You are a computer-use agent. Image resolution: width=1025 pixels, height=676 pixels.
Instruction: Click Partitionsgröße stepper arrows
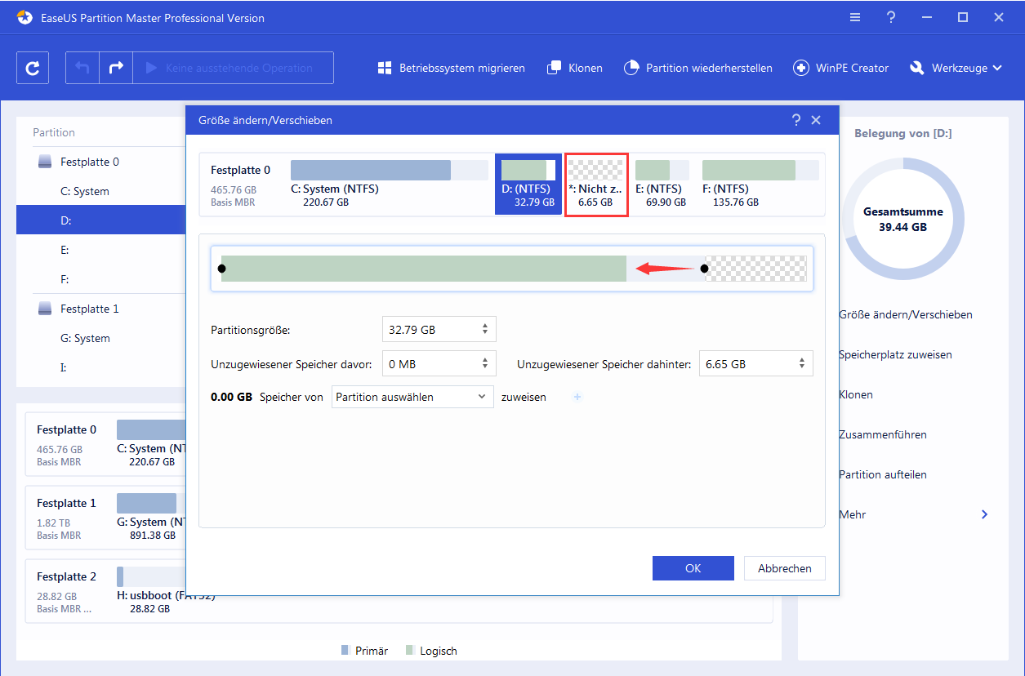click(x=485, y=330)
